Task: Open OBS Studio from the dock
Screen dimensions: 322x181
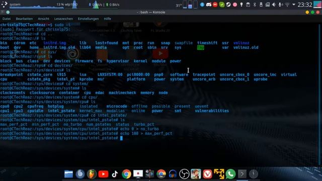Action: click(184, 174)
